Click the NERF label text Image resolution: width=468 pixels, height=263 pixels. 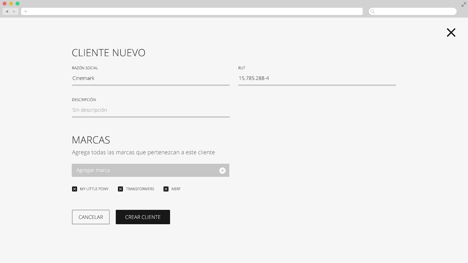[x=176, y=189]
